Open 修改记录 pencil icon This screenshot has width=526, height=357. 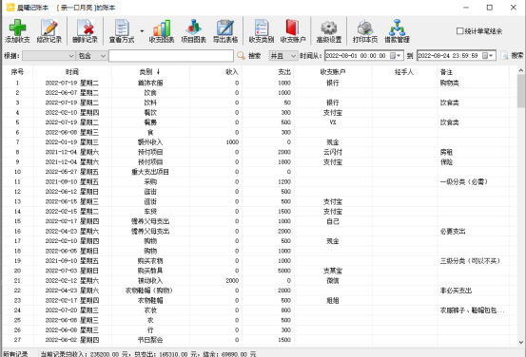tap(49, 28)
